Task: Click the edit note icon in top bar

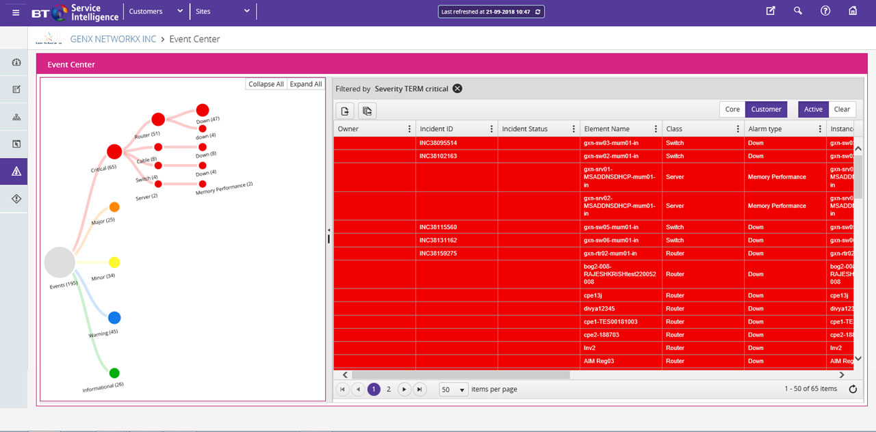Action: (x=771, y=11)
